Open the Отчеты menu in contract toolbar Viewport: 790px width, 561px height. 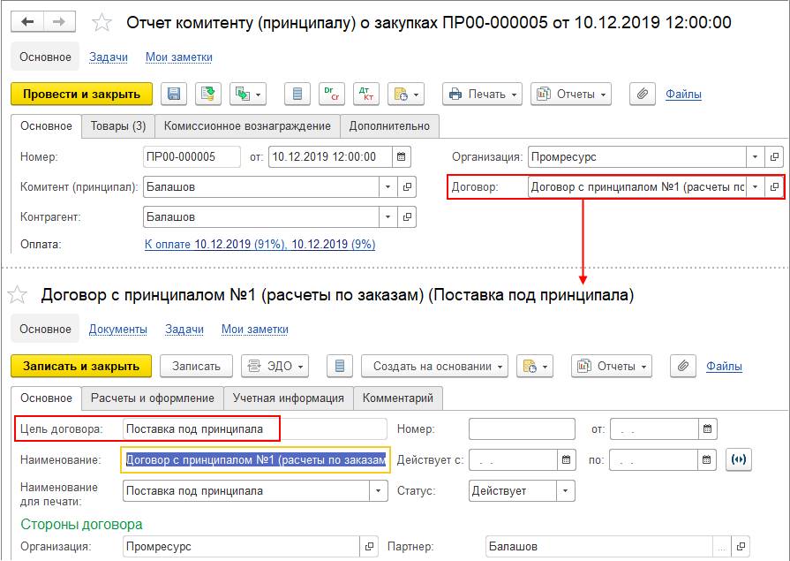click(x=611, y=367)
